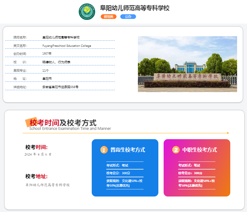The height and width of the screenshot is (212, 247).
Task: Click the number 1 badge on blue card
Action: (104, 150)
